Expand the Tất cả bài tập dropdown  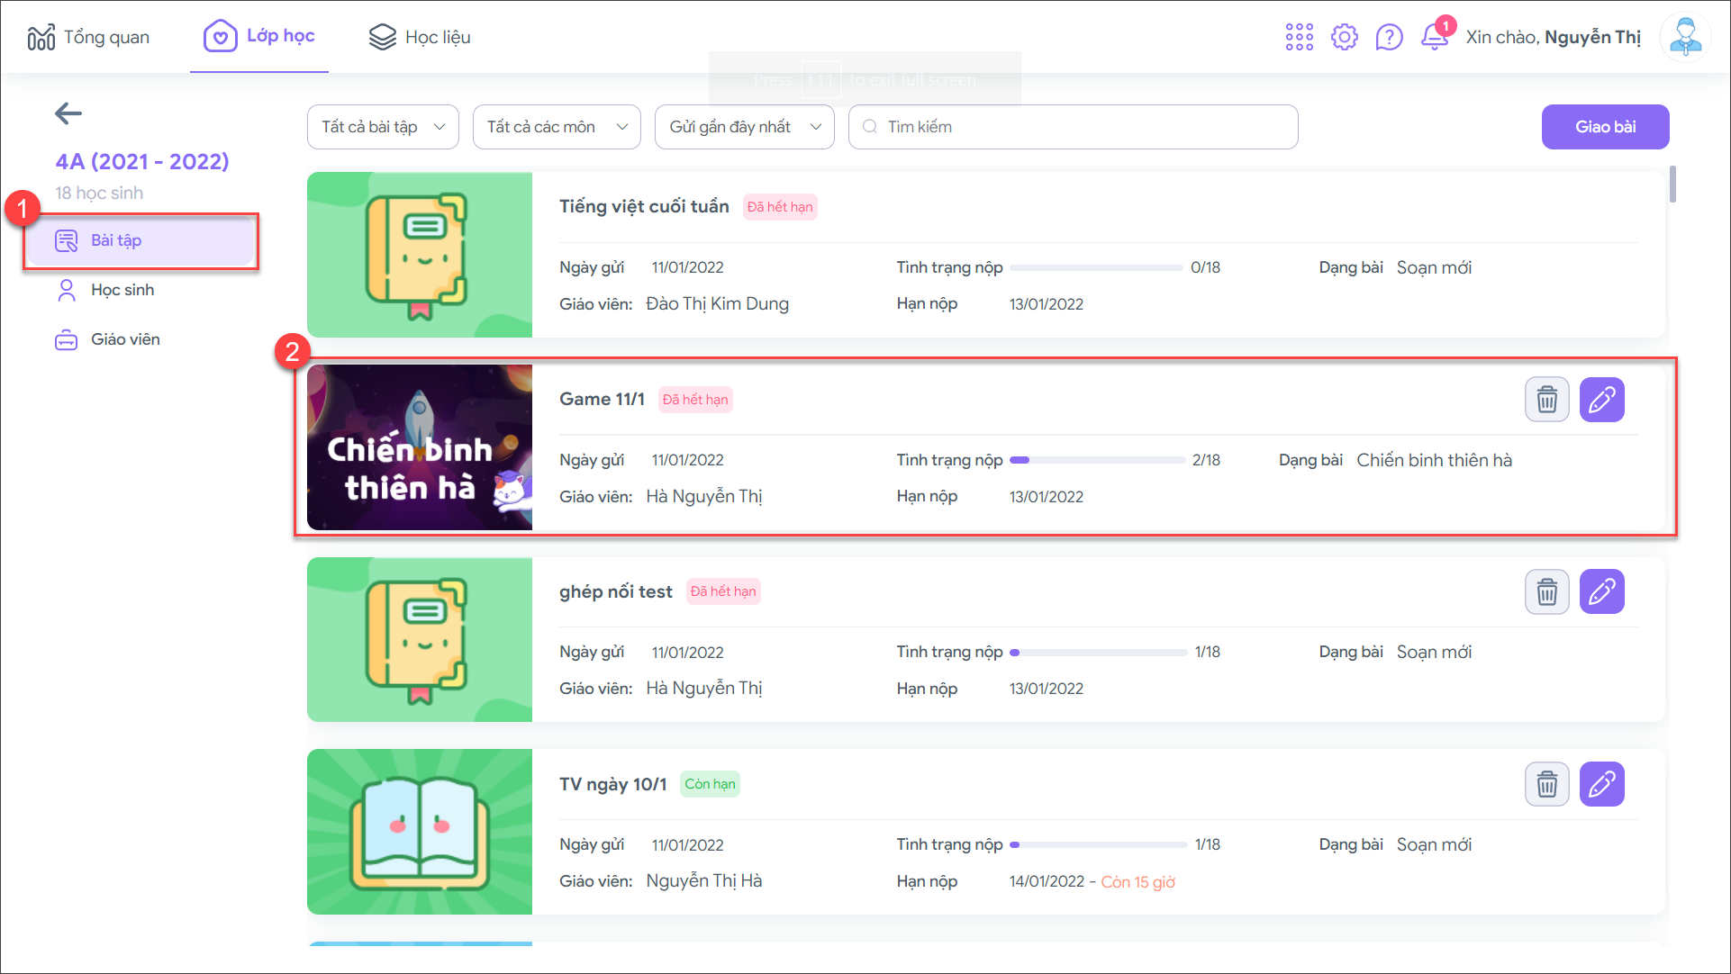coord(383,127)
